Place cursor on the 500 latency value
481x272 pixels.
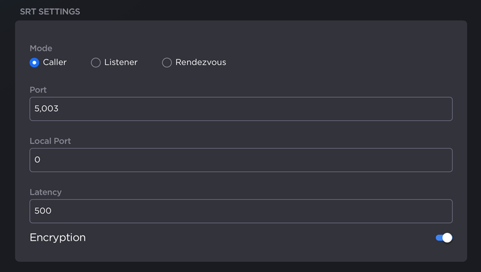click(43, 211)
